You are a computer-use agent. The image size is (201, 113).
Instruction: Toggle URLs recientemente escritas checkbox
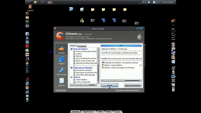(74, 58)
